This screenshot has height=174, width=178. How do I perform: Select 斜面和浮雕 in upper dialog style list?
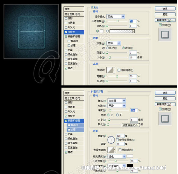coord(74,36)
